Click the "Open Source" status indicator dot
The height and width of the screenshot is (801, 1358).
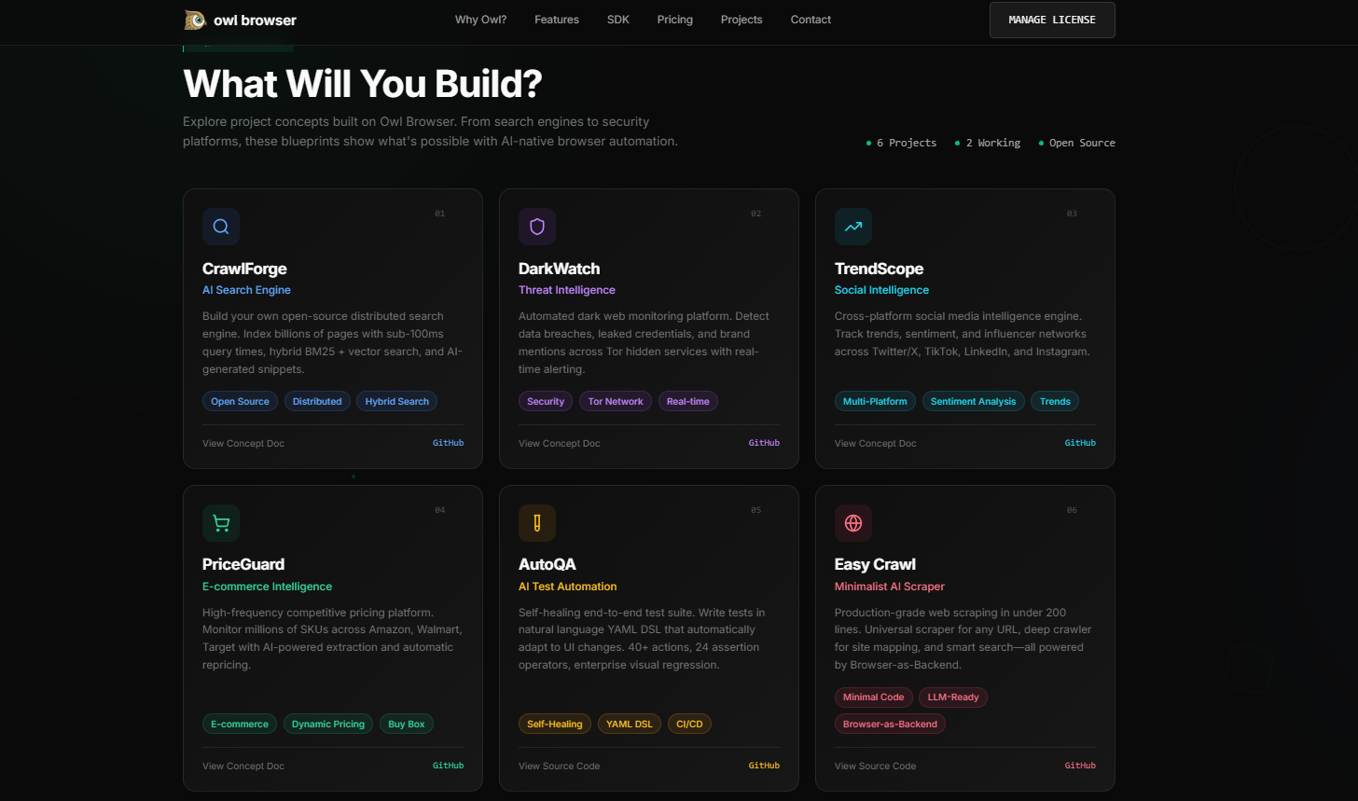click(1041, 143)
